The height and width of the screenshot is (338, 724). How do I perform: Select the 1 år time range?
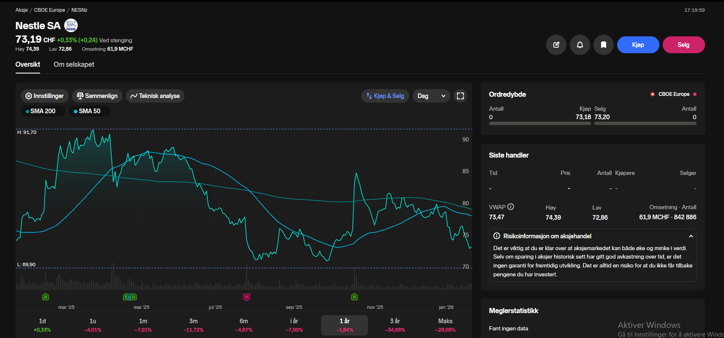pos(345,325)
